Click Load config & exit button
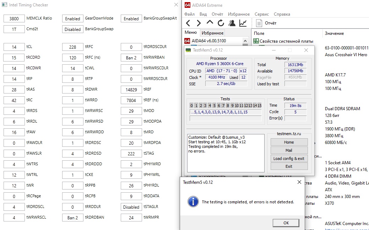Viewport: 369px width, 230px height. pyautogui.click(x=289, y=159)
